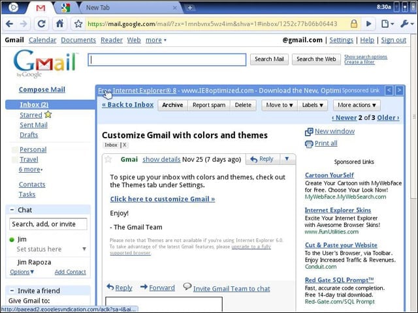Click the Sign out link
418x313 pixels.
pos(393,40)
